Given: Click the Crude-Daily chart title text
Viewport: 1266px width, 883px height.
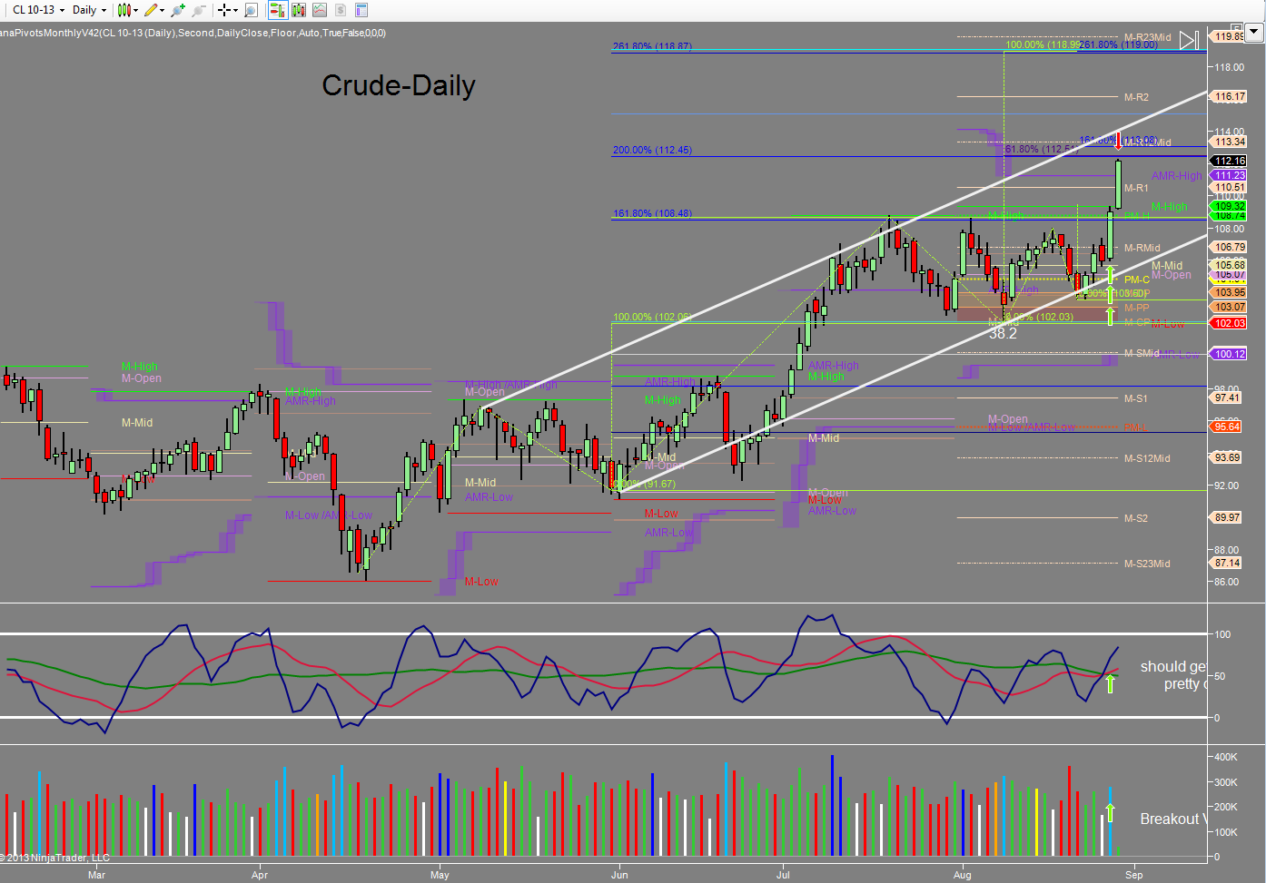Looking at the screenshot, I should coord(399,85).
